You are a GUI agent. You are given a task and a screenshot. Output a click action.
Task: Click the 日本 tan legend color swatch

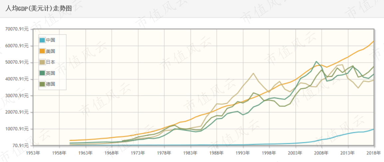pos(42,62)
